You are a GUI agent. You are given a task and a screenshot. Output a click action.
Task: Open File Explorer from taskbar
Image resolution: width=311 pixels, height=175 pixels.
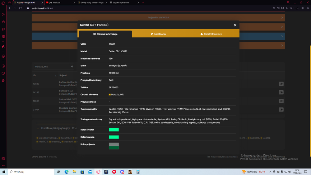(74, 172)
